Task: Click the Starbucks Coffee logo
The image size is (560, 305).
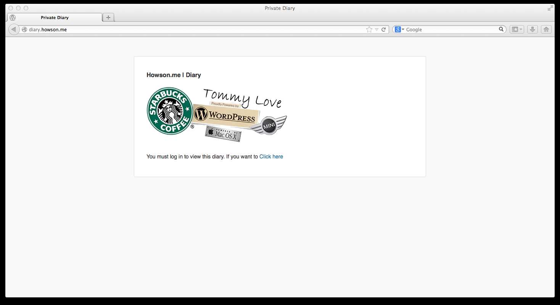Action: pyautogui.click(x=170, y=111)
